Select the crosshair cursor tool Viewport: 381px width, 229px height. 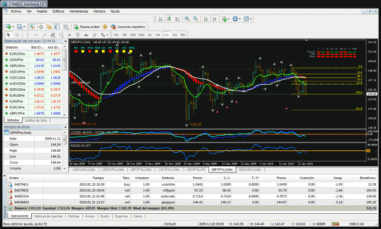17,35
